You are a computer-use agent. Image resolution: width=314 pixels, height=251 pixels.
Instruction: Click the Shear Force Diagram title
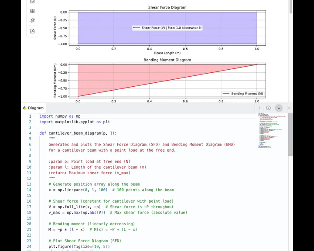(x=167, y=7)
